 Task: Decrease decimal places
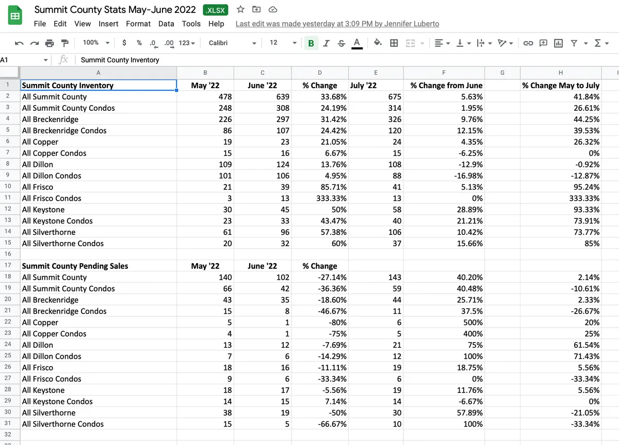click(x=154, y=43)
